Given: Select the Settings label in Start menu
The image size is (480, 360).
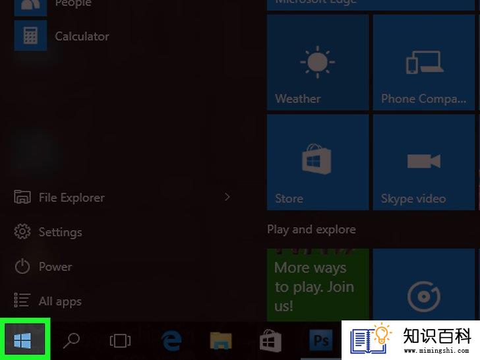Looking at the screenshot, I should pos(60,232).
